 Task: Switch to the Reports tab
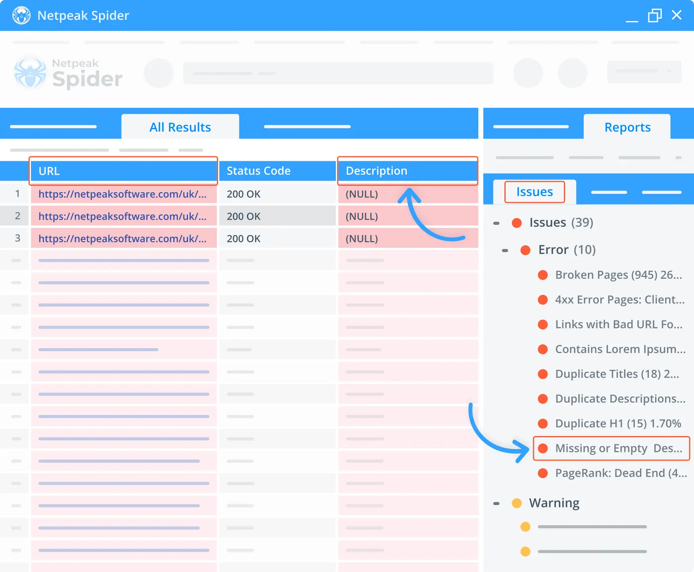pos(627,127)
